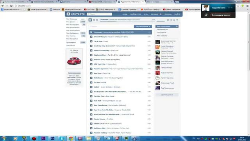The height and width of the screenshot is (141, 250).
Task: Click the header pause icon beside музыка
Action: pos(161,14)
